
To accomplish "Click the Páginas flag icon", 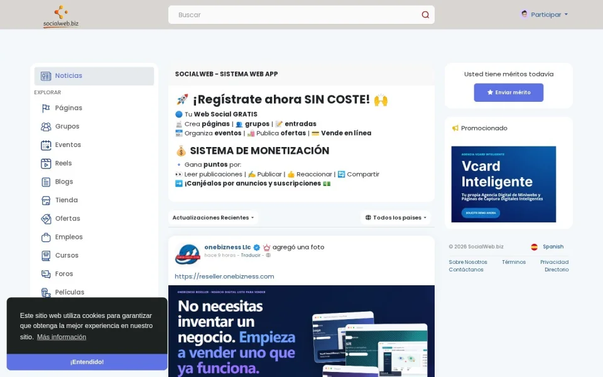I will click(46, 108).
